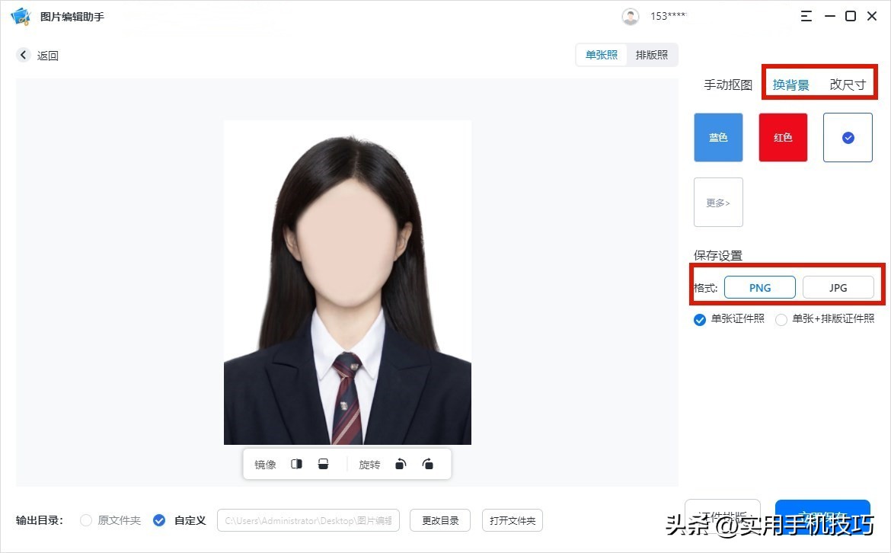Viewport: 891px width, 553px height.
Task: Select the rotate counterclockwise icon beside 旋转
Action: click(x=400, y=463)
